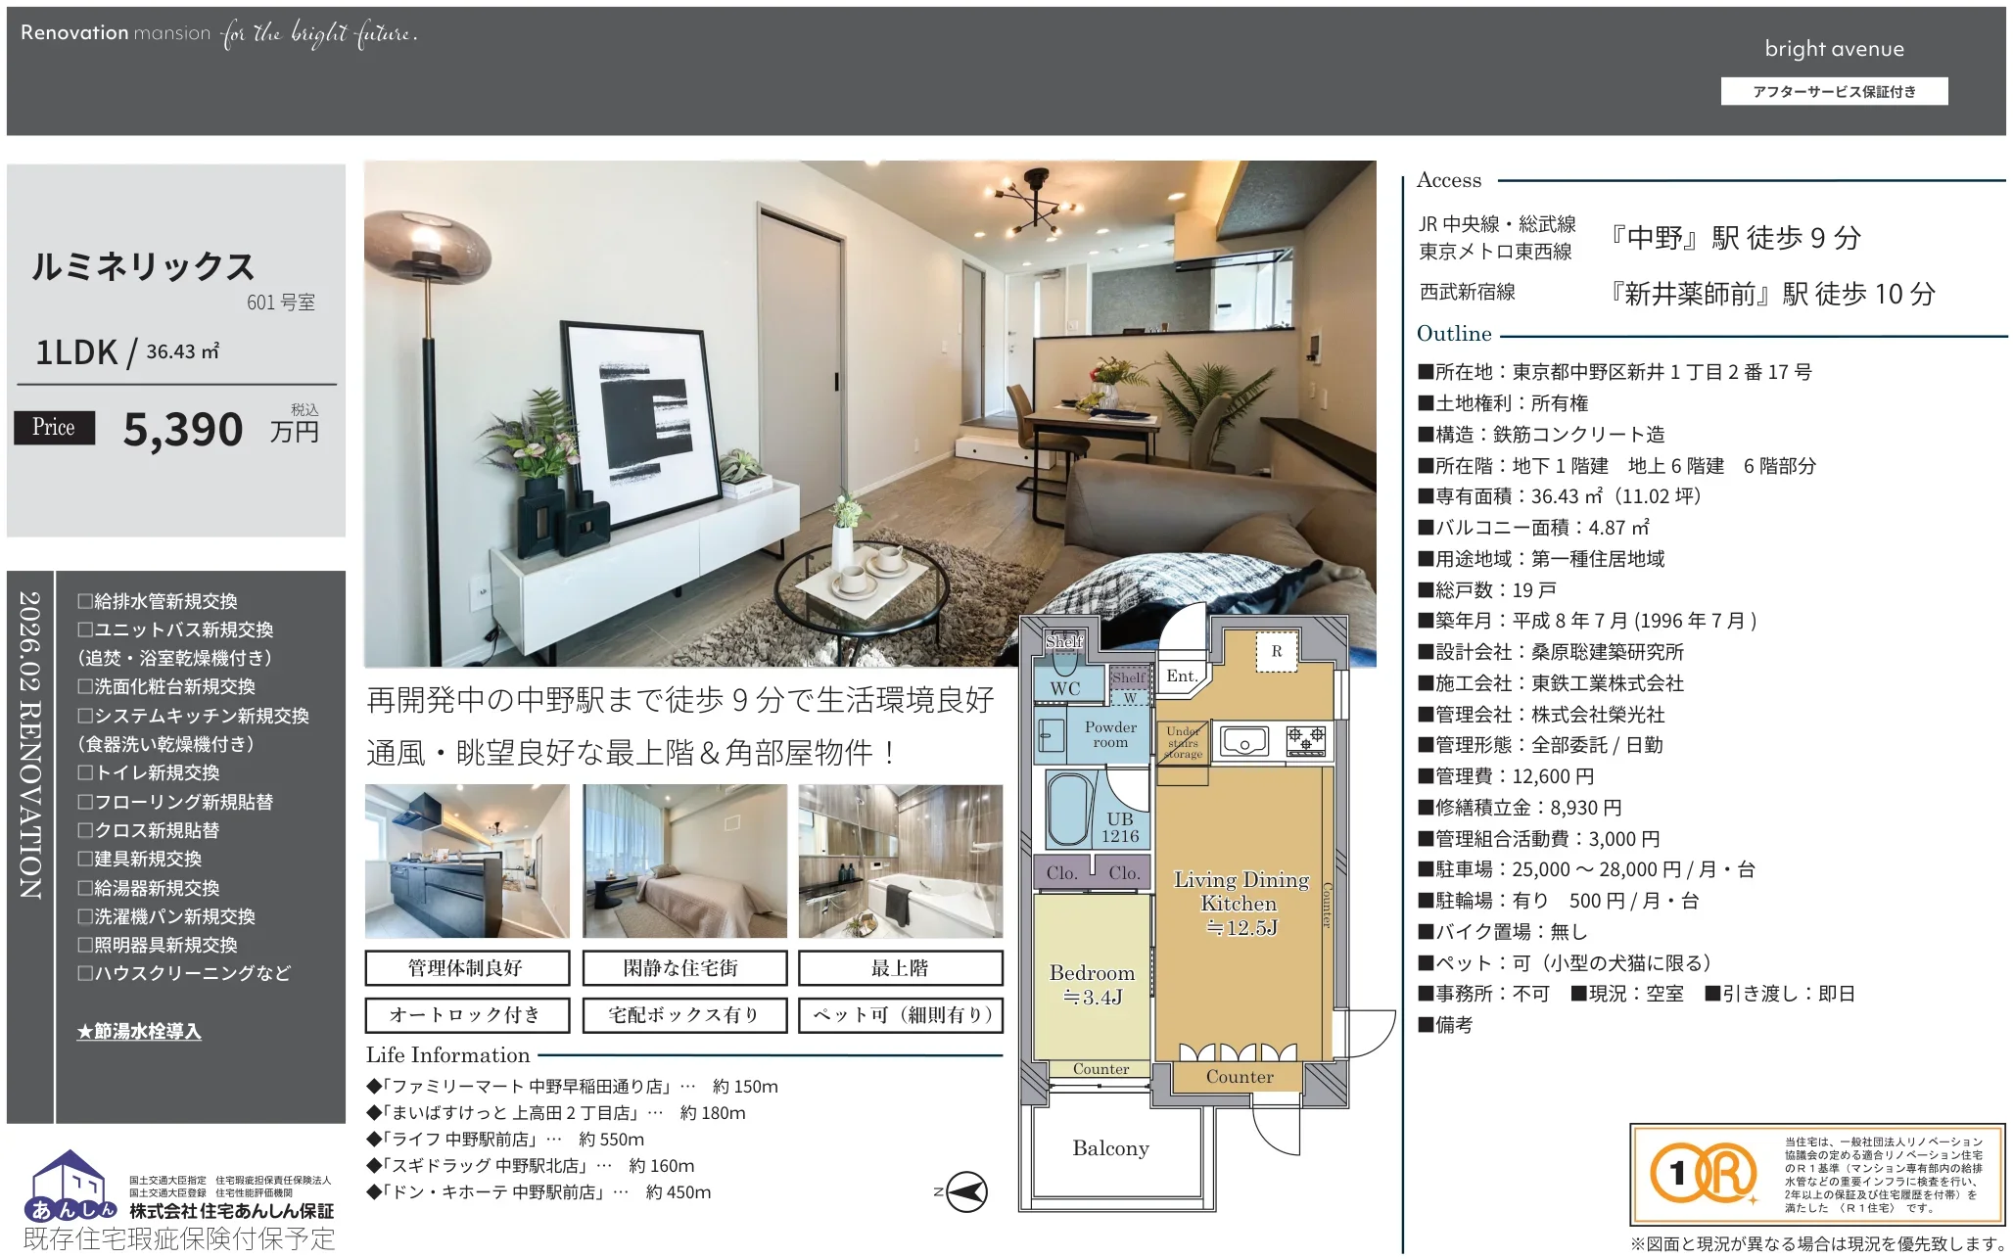Click the R1 renovation certification logo

[x=1703, y=1173]
